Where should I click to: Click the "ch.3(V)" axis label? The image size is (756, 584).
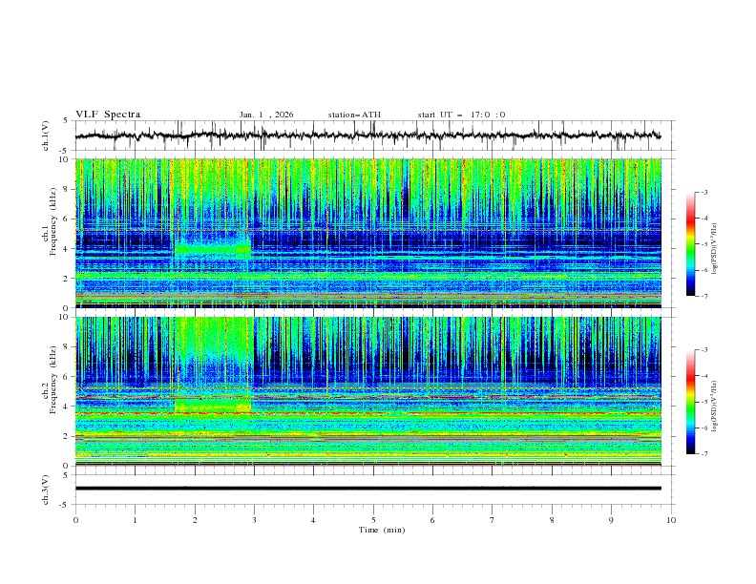point(46,490)
